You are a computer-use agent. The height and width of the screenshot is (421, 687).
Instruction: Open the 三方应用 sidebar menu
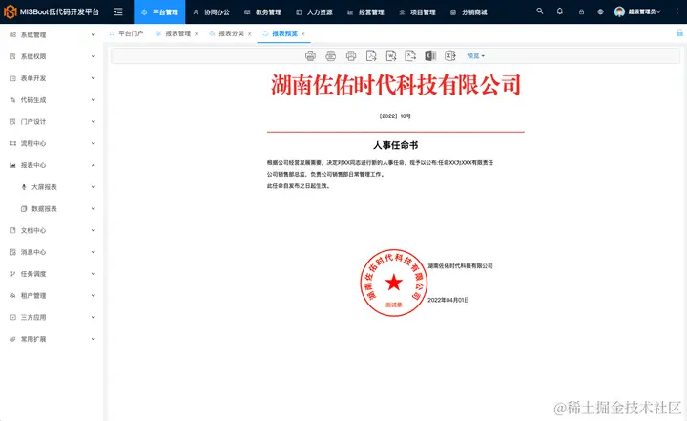pyautogui.click(x=52, y=317)
